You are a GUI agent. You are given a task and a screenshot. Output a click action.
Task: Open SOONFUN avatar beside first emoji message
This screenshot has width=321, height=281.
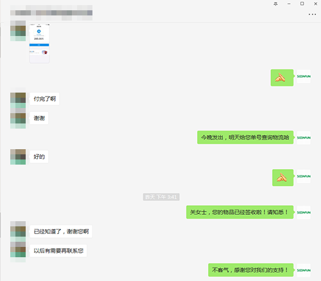click(304, 77)
